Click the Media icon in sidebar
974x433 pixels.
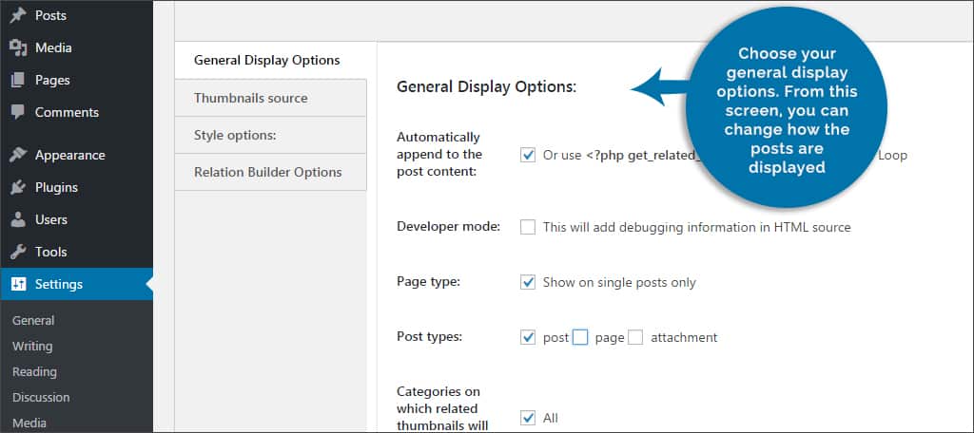pyautogui.click(x=18, y=47)
